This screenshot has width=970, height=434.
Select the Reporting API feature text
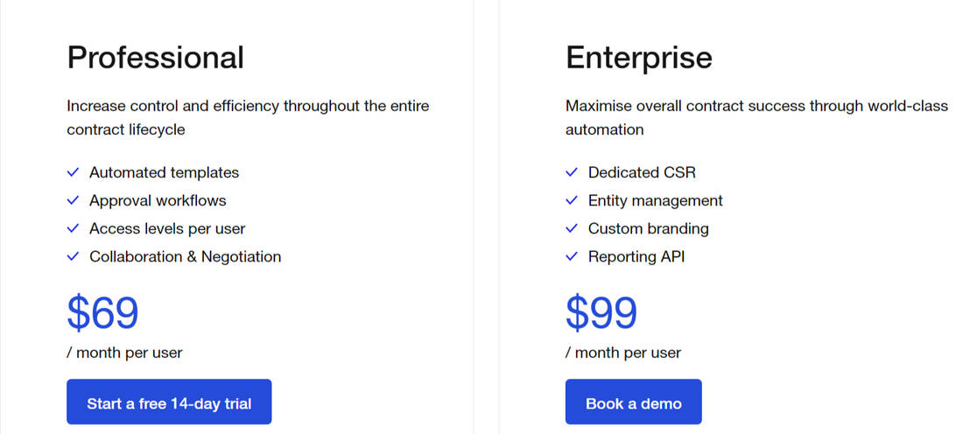coord(636,256)
